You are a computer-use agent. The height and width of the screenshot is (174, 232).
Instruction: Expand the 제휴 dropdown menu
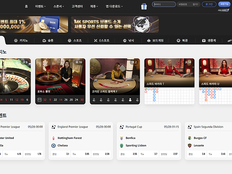(x=94, y=6)
